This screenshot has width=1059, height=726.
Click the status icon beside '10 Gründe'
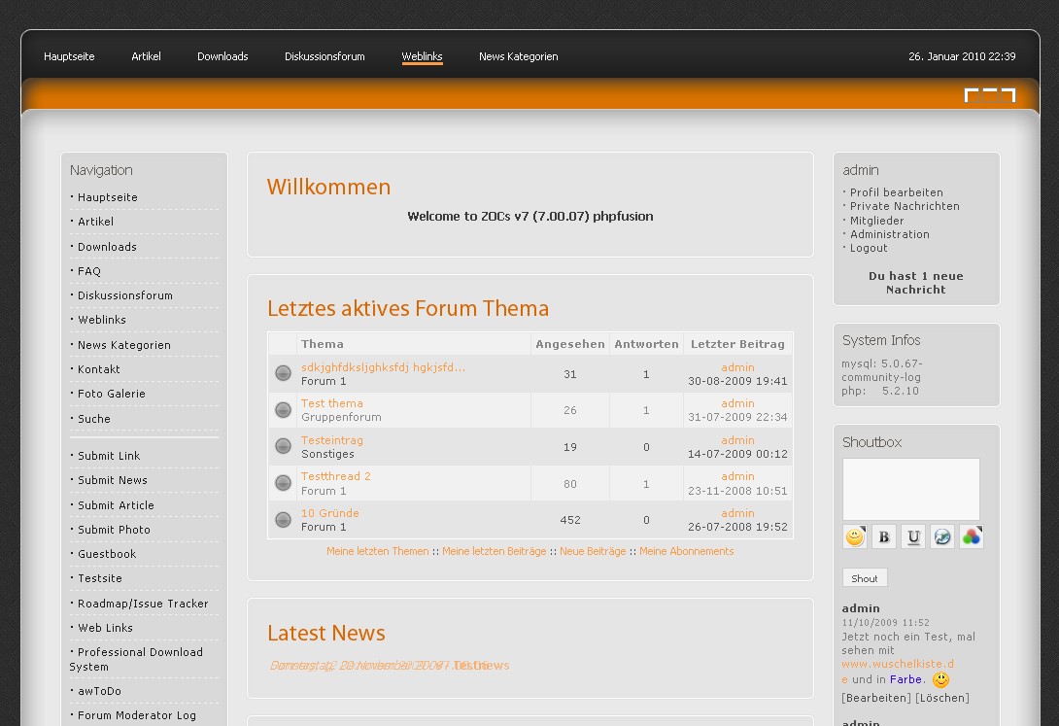[283, 520]
